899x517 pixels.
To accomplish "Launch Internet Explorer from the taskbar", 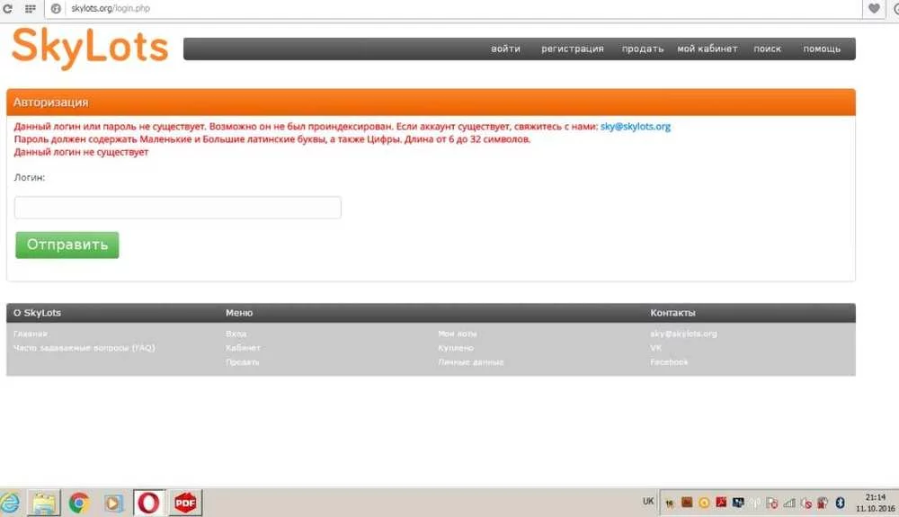I will (9, 504).
